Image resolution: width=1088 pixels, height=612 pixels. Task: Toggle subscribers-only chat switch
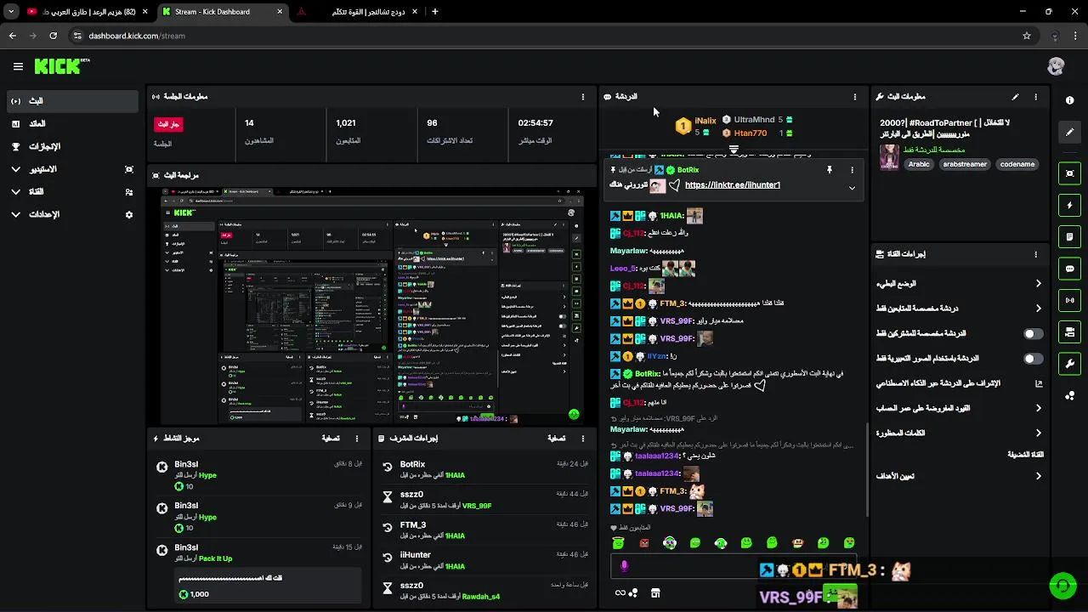coord(1033,334)
